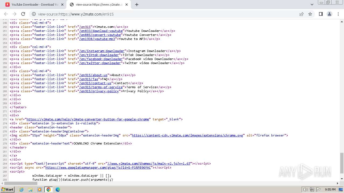Viewport: 344px width, 193px height.
Task: Click the address bar URL
Action: pyautogui.click(x=76, y=14)
